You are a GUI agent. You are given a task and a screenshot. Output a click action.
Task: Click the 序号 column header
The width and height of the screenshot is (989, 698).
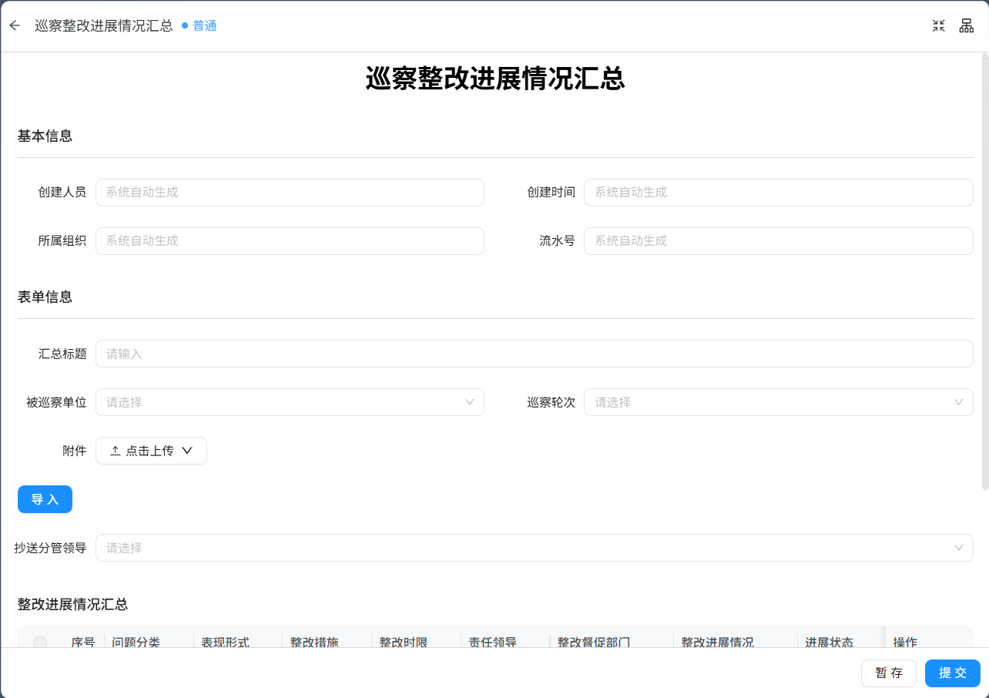click(83, 642)
